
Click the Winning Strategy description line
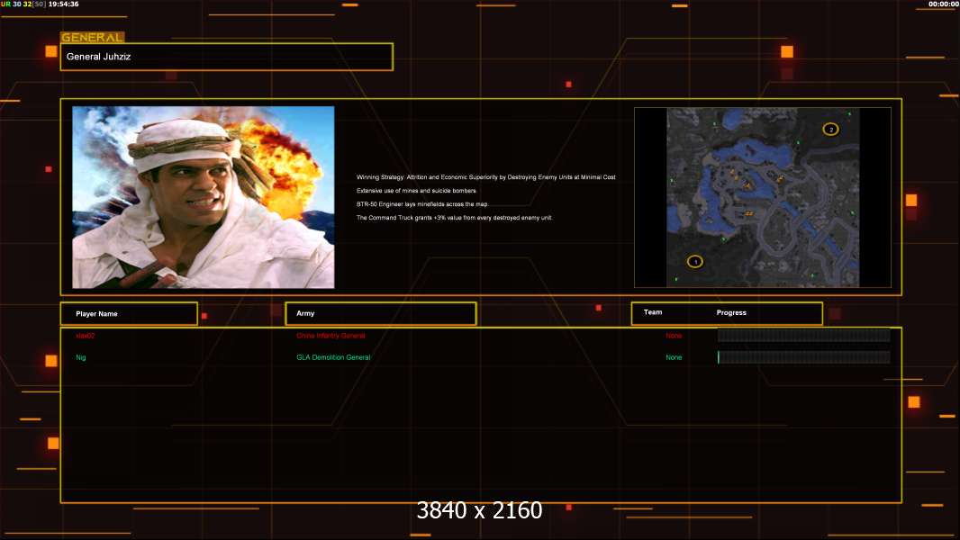click(486, 177)
